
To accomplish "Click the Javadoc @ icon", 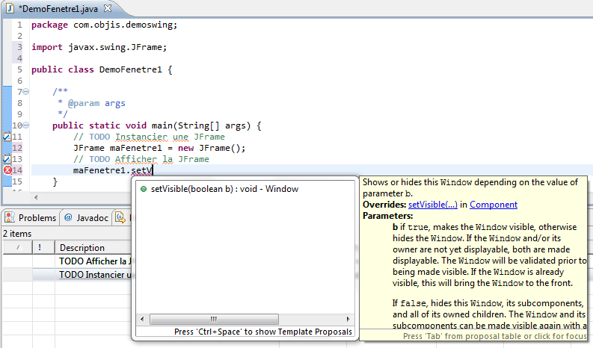I will pos(68,218).
